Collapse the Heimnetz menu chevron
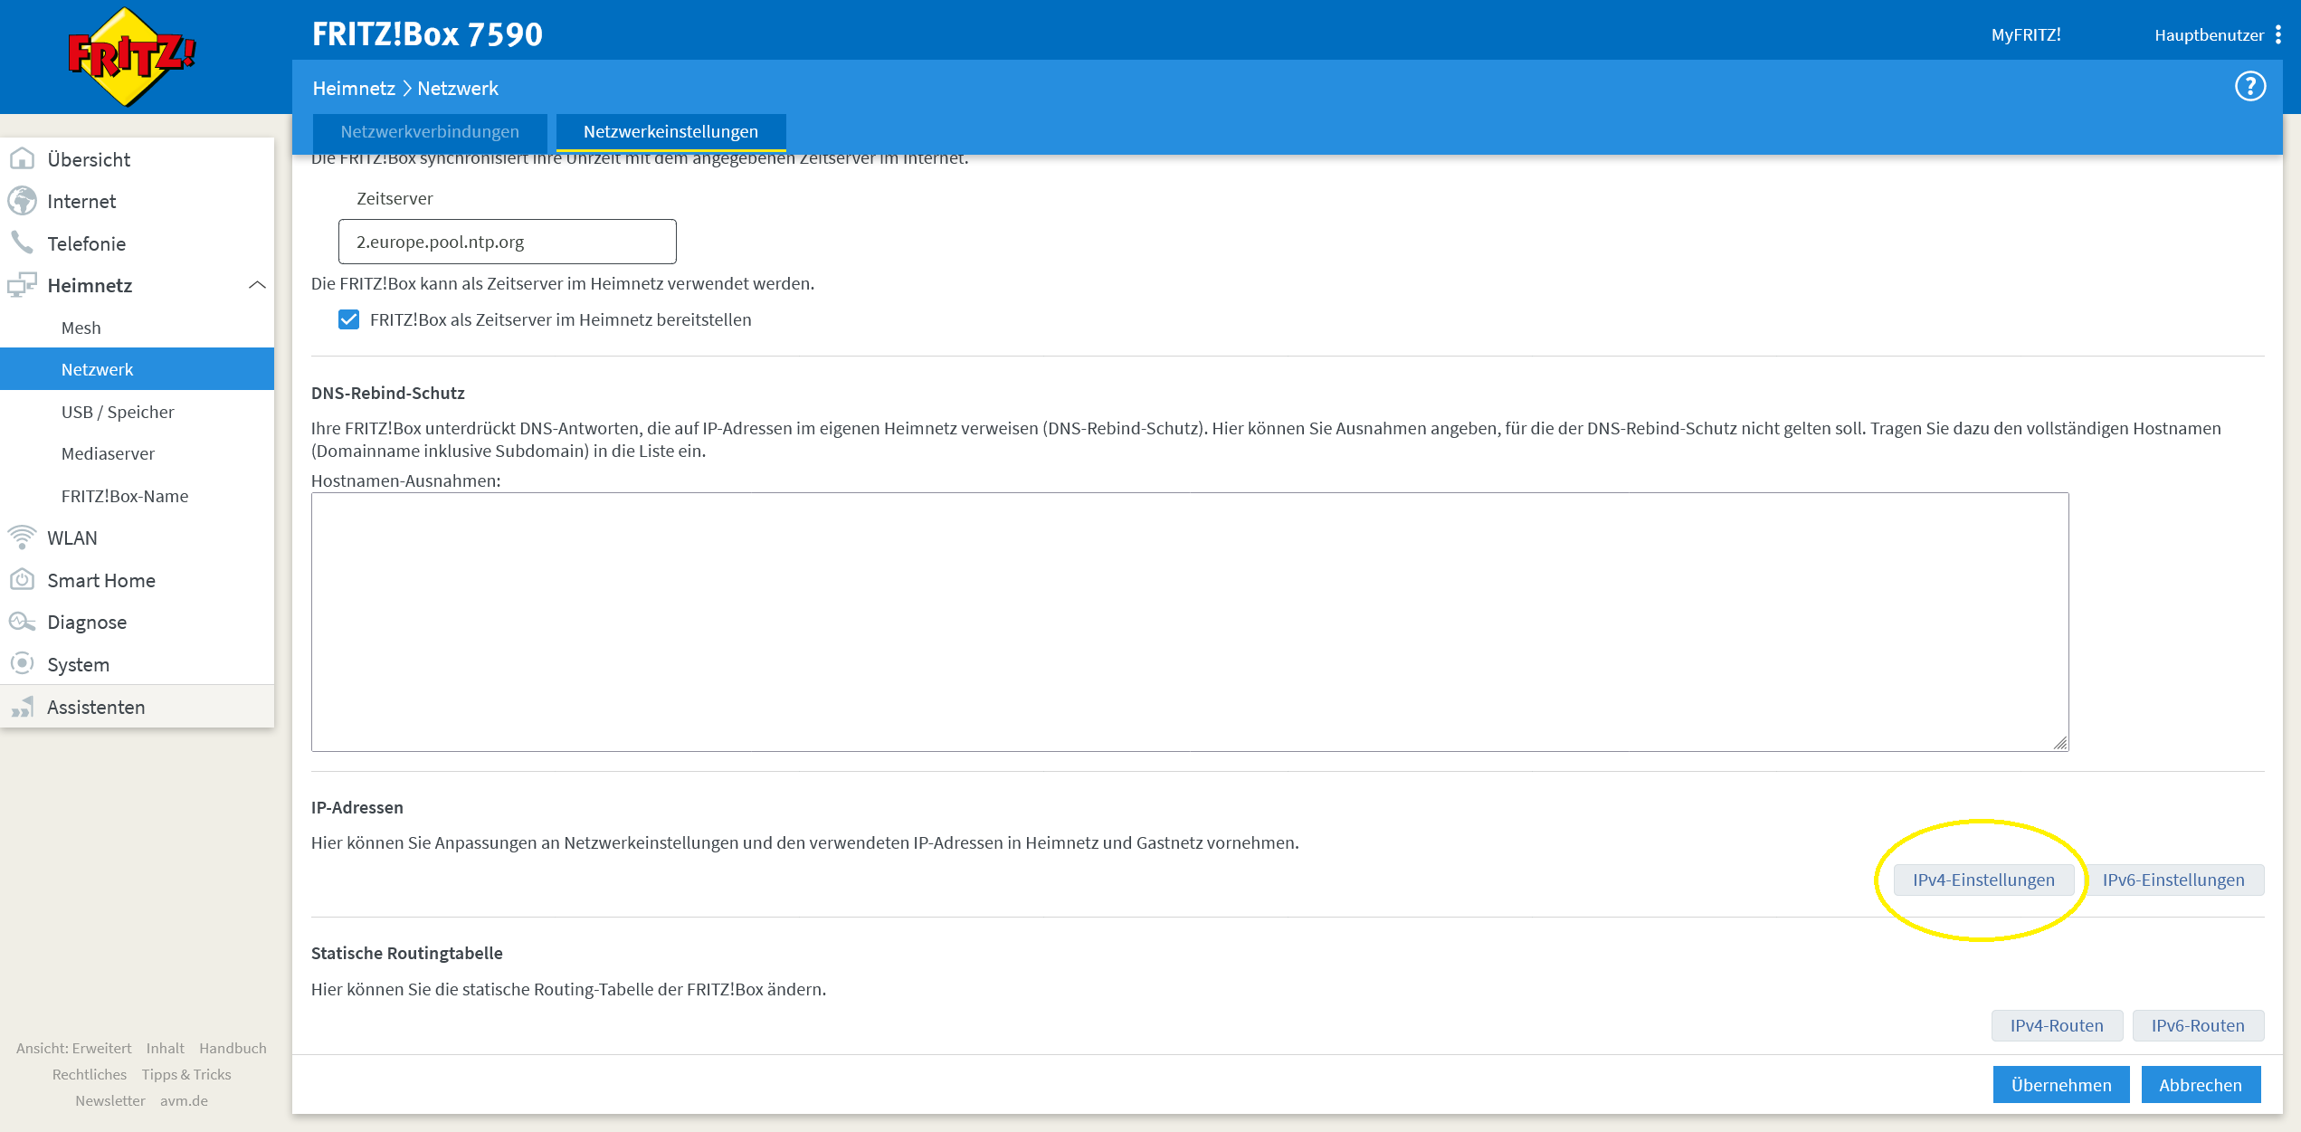 (x=257, y=285)
